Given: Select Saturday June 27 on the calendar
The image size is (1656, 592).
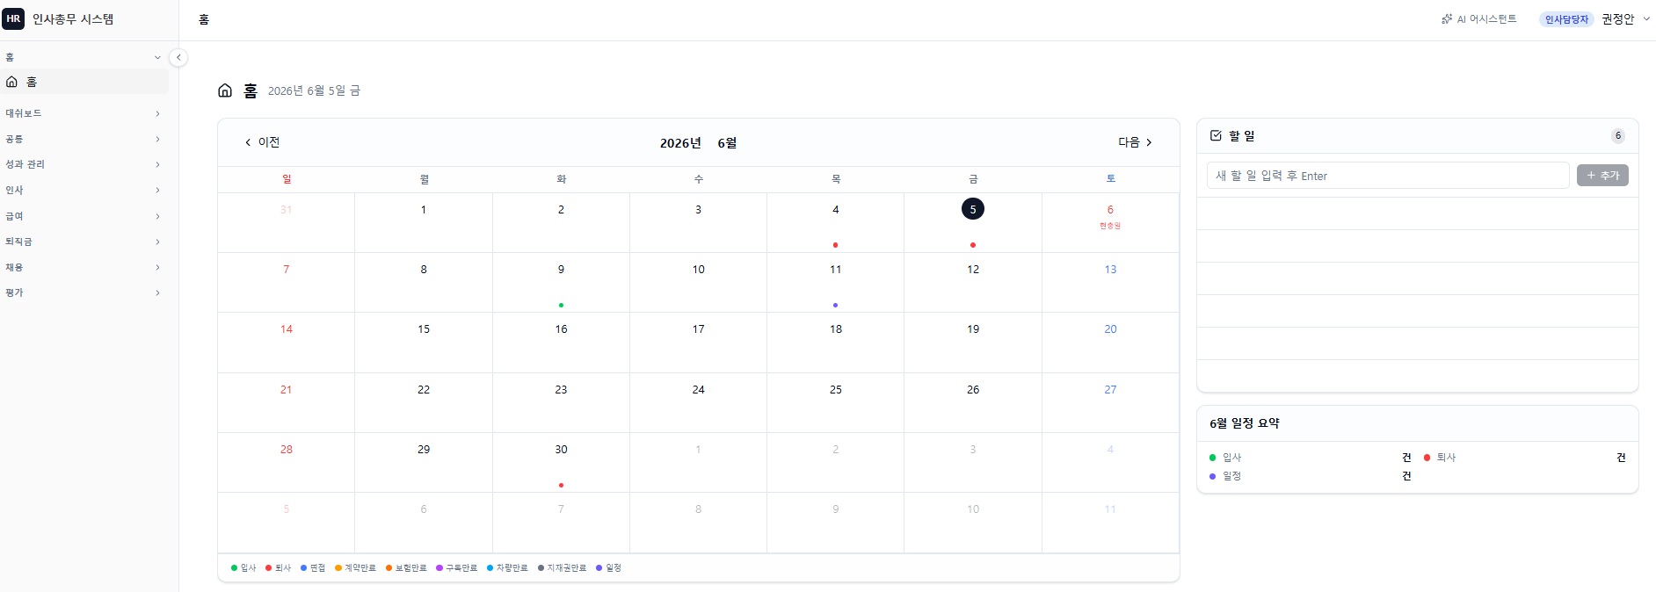Looking at the screenshot, I should tap(1110, 402).
